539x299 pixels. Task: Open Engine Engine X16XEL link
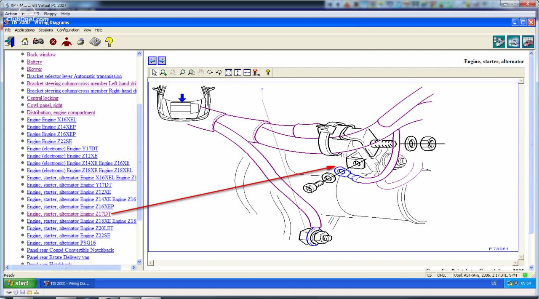click(51, 120)
